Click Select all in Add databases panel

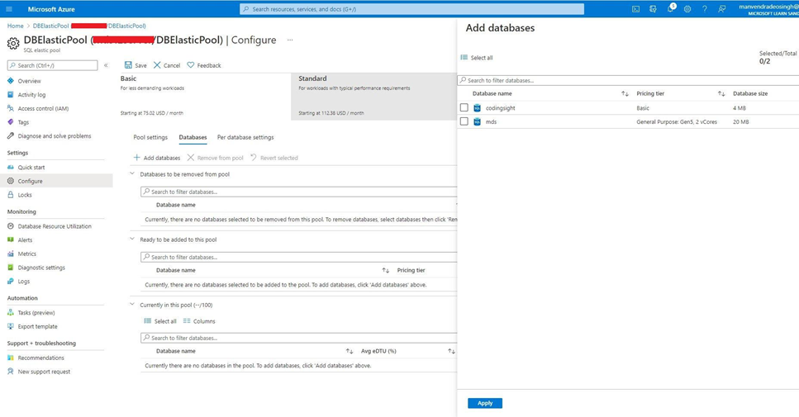(477, 58)
